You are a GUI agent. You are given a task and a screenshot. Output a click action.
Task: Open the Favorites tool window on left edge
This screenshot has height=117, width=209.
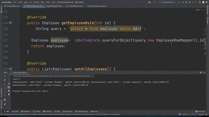(x=1, y=104)
